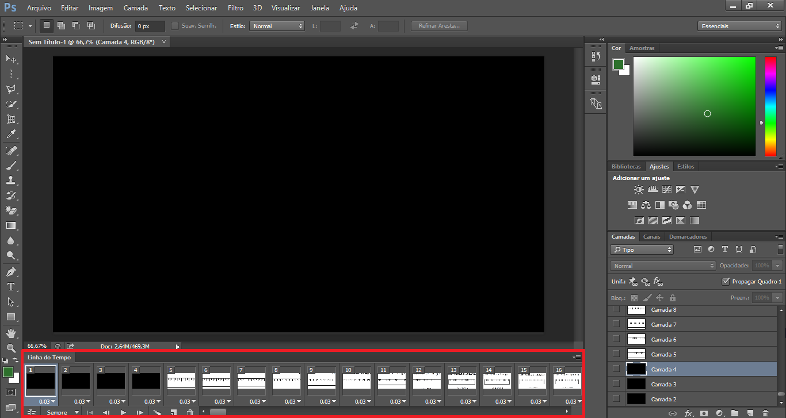Image resolution: width=786 pixels, height=418 pixels.
Task: Add a Brightness/Contrast adjustment
Action: pos(639,190)
